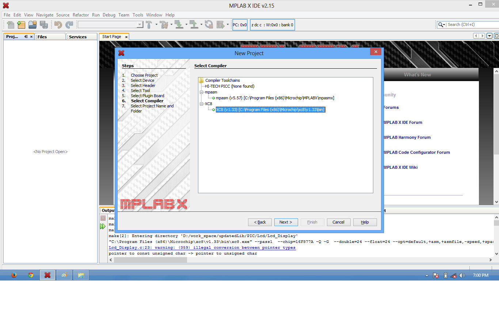499x309 pixels.
Task: Open the project configuration combo box
Action: (x=110, y=24)
